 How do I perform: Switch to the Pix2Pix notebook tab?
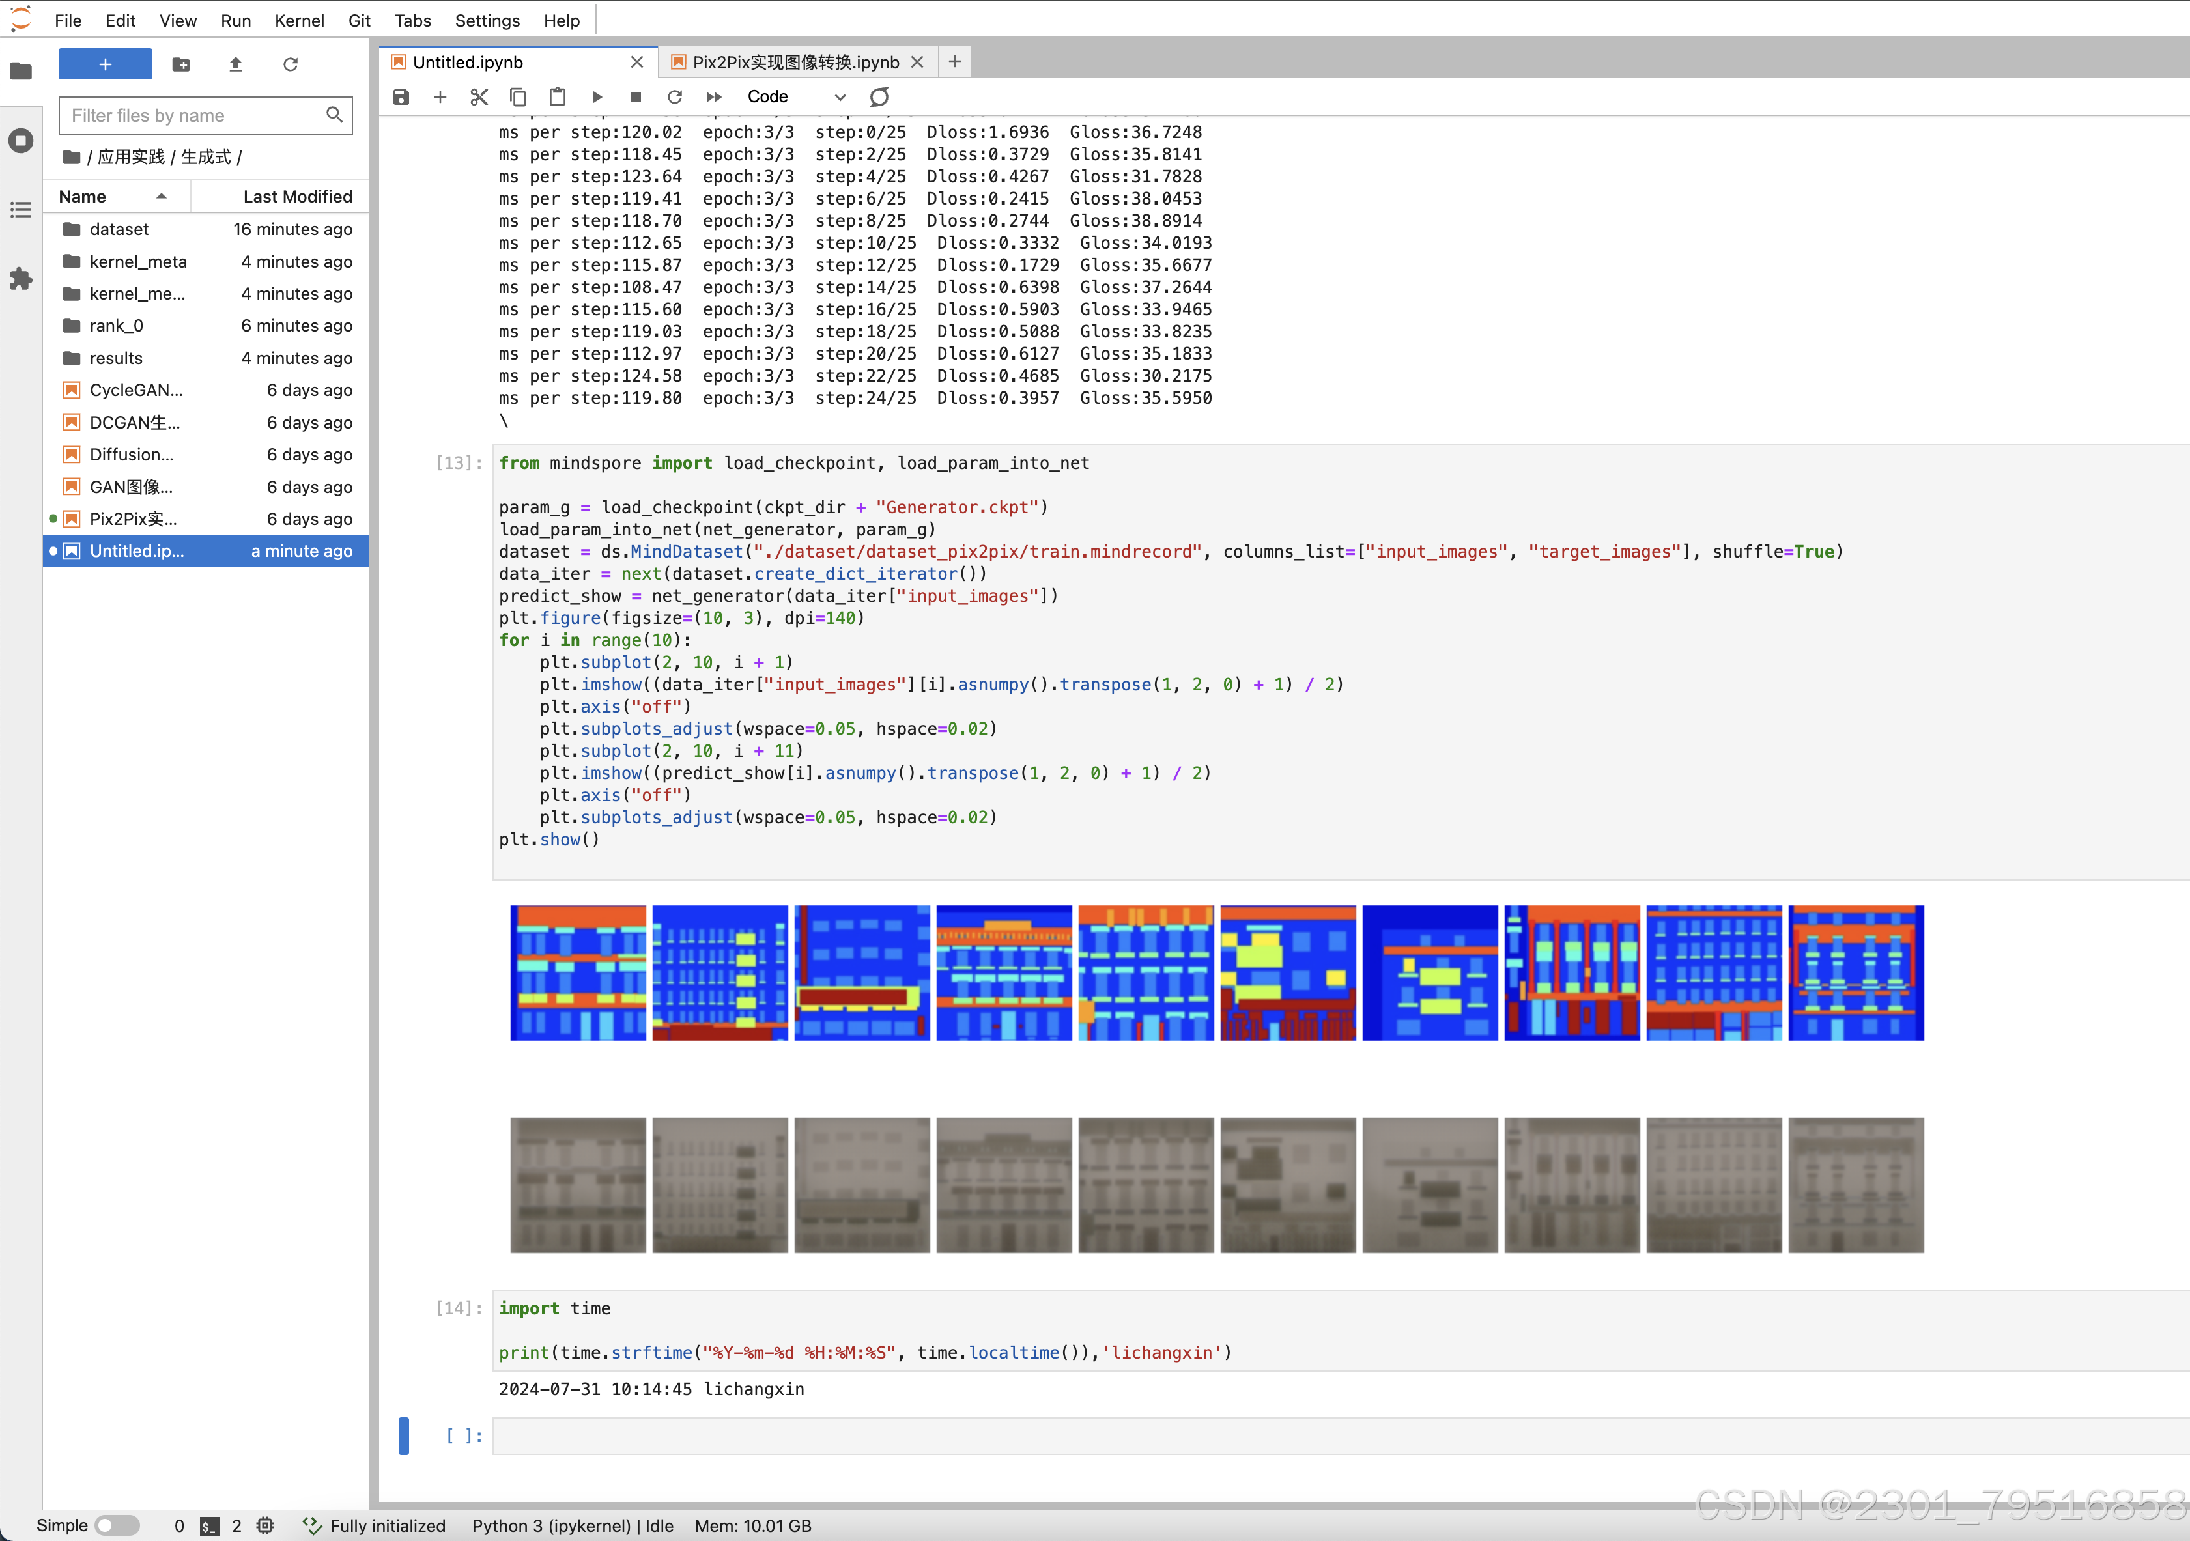coord(795,63)
